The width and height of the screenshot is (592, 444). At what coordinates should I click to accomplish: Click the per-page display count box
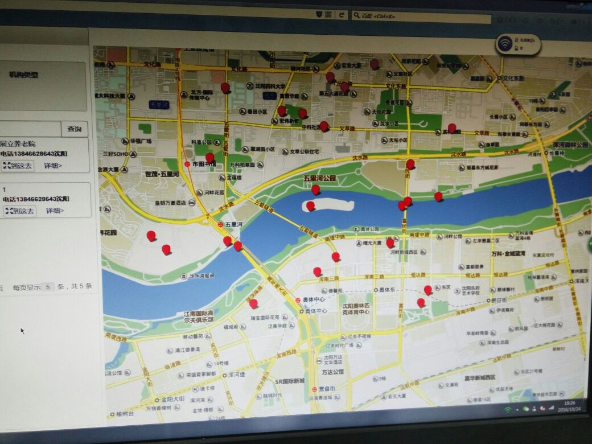pos(50,287)
